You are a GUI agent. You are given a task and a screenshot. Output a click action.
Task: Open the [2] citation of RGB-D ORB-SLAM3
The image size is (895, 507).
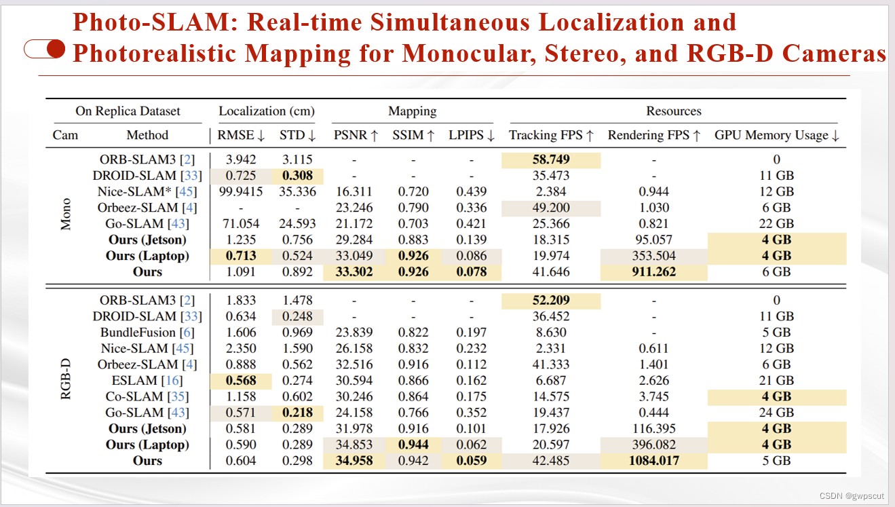(187, 300)
